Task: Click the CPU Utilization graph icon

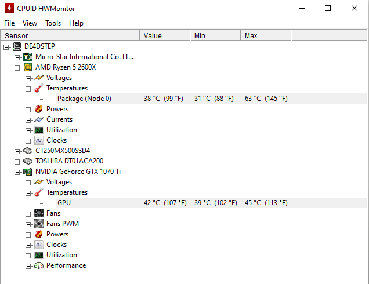Action: point(39,130)
